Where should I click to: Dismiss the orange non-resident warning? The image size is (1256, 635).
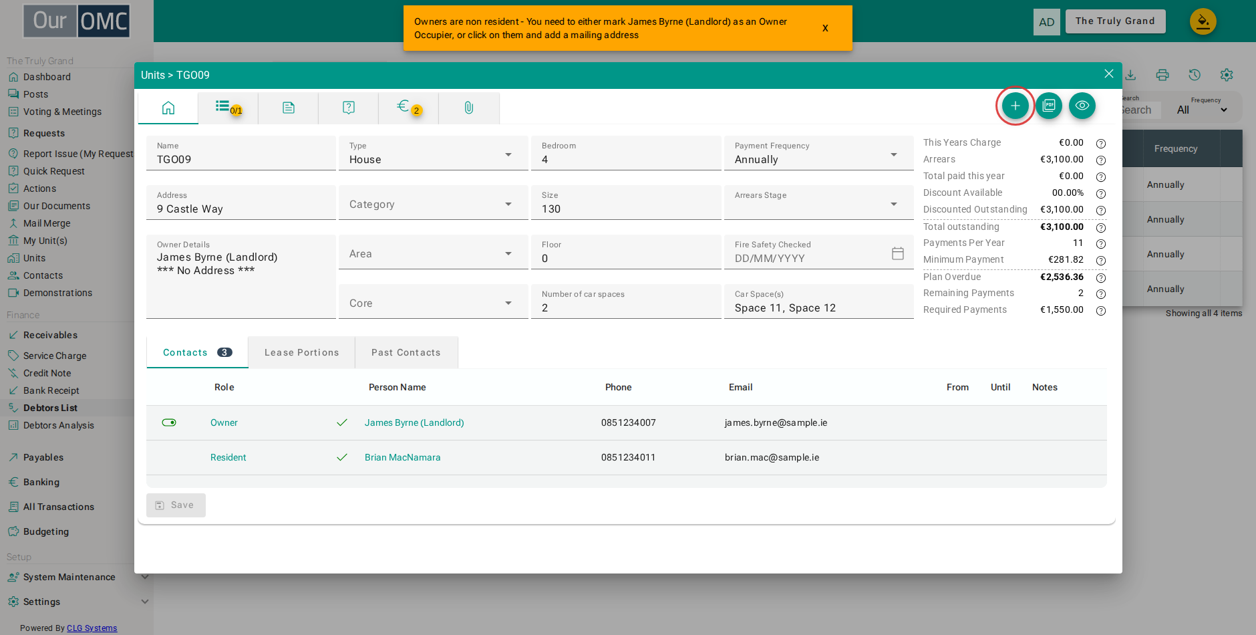pyautogui.click(x=825, y=28)
